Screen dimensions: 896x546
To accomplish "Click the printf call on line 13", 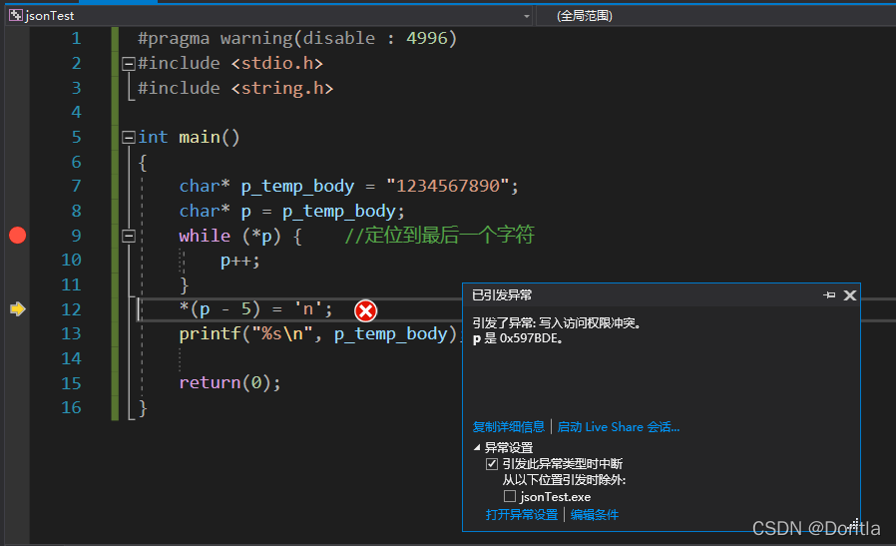I will click(319, 333).
